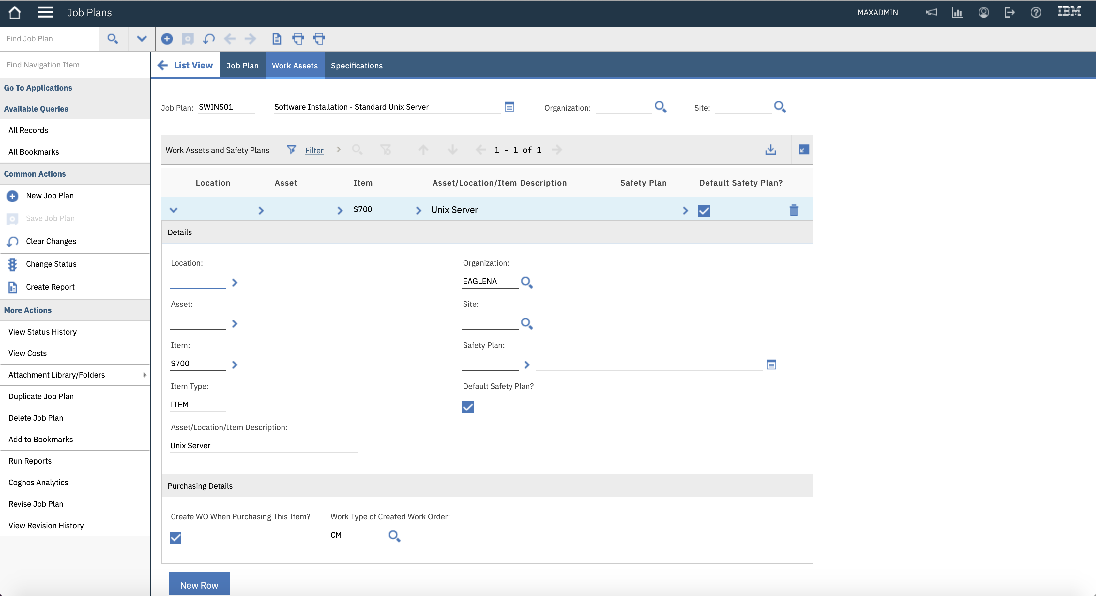Download the Work Assets table data
The height and width of the screenshot is (596, 1096).
coord(770,150)
